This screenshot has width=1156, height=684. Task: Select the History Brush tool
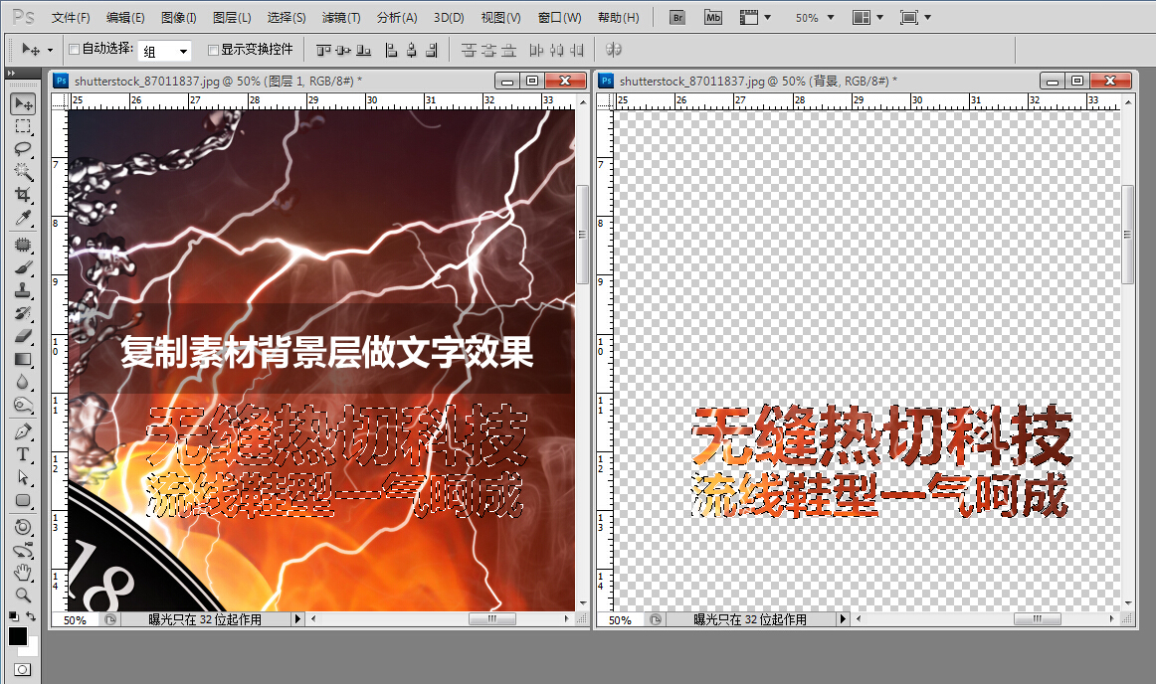[x=24, y=312]
